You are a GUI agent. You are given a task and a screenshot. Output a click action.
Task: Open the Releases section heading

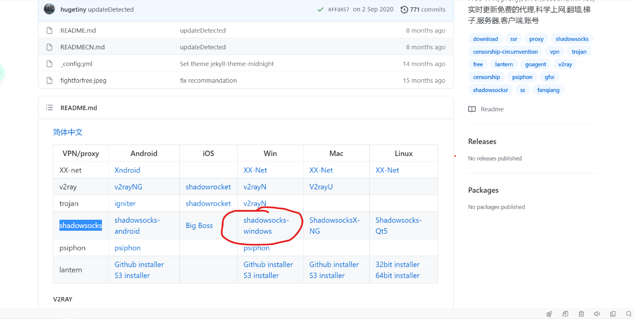(482, 142)
